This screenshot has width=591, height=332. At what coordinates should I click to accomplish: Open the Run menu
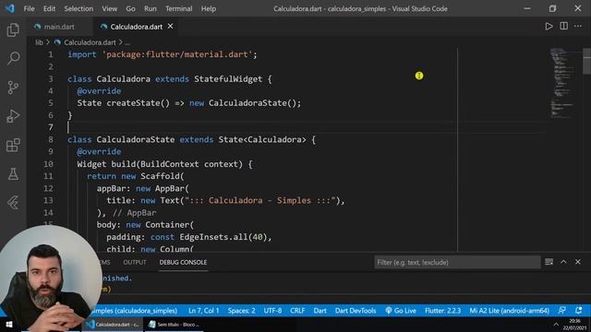(150, 8)
